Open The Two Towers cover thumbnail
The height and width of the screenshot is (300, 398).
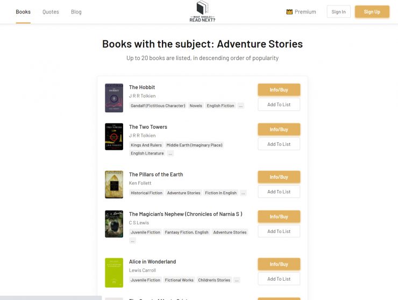[114, 136]
